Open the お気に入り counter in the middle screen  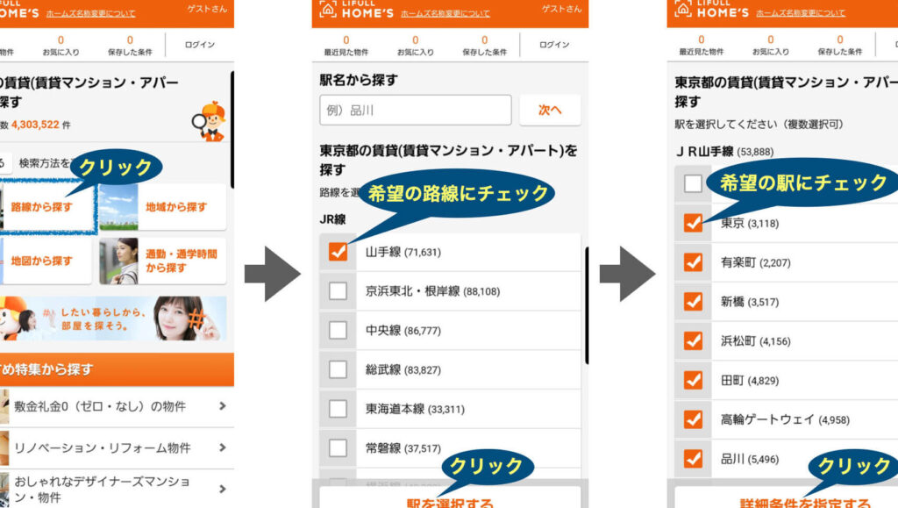415,46
